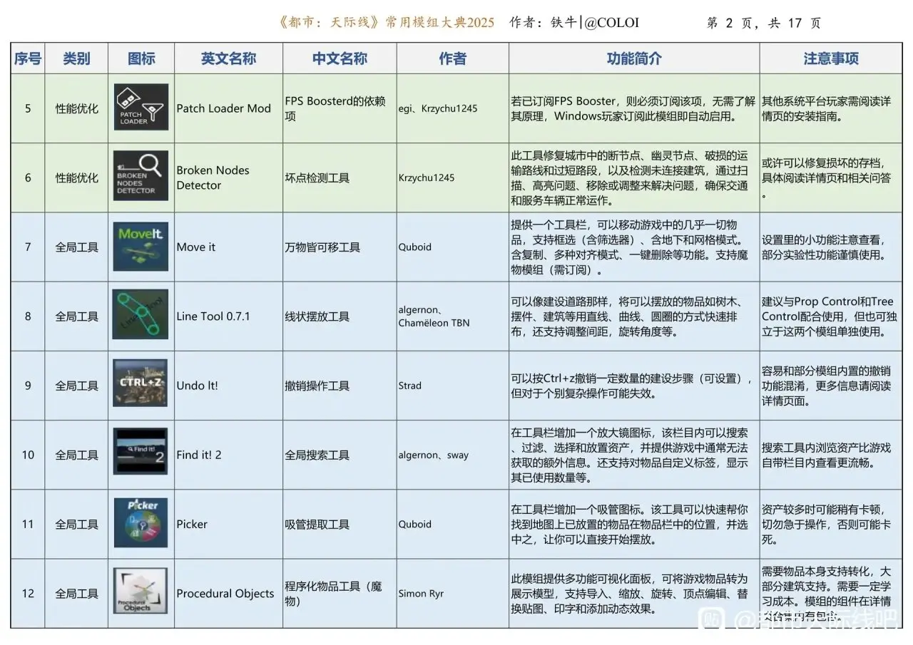Open the Undo It CTRL+Z icon
This screenshot has height=645, width=913.
click(x=141, y=385)
